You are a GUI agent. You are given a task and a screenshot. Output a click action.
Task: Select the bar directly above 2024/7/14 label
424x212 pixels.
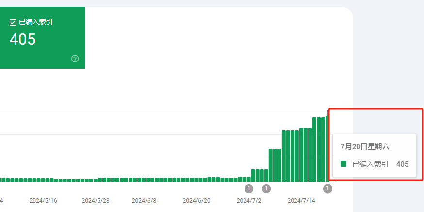[302, 155]
